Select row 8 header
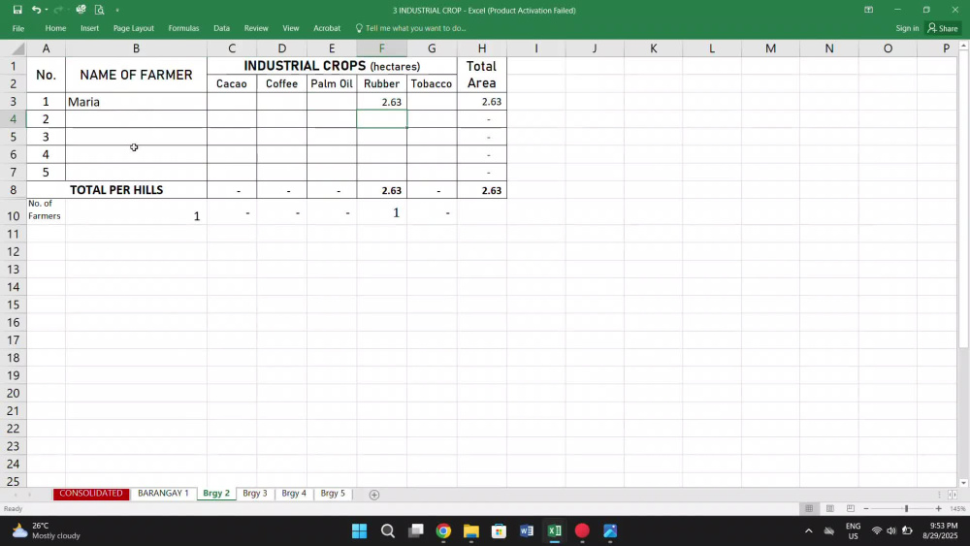Image resolution: width=970 pixels, height=546 pixels. coord(13,190)
